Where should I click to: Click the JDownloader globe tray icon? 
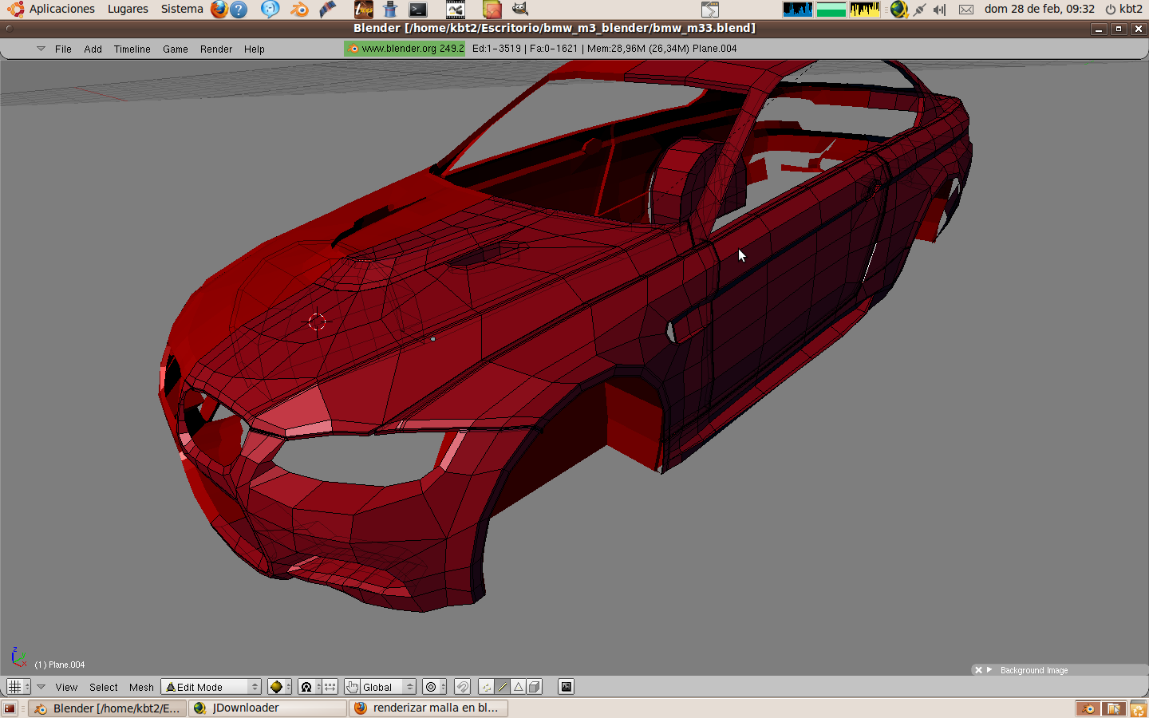[x=899, y=10]
